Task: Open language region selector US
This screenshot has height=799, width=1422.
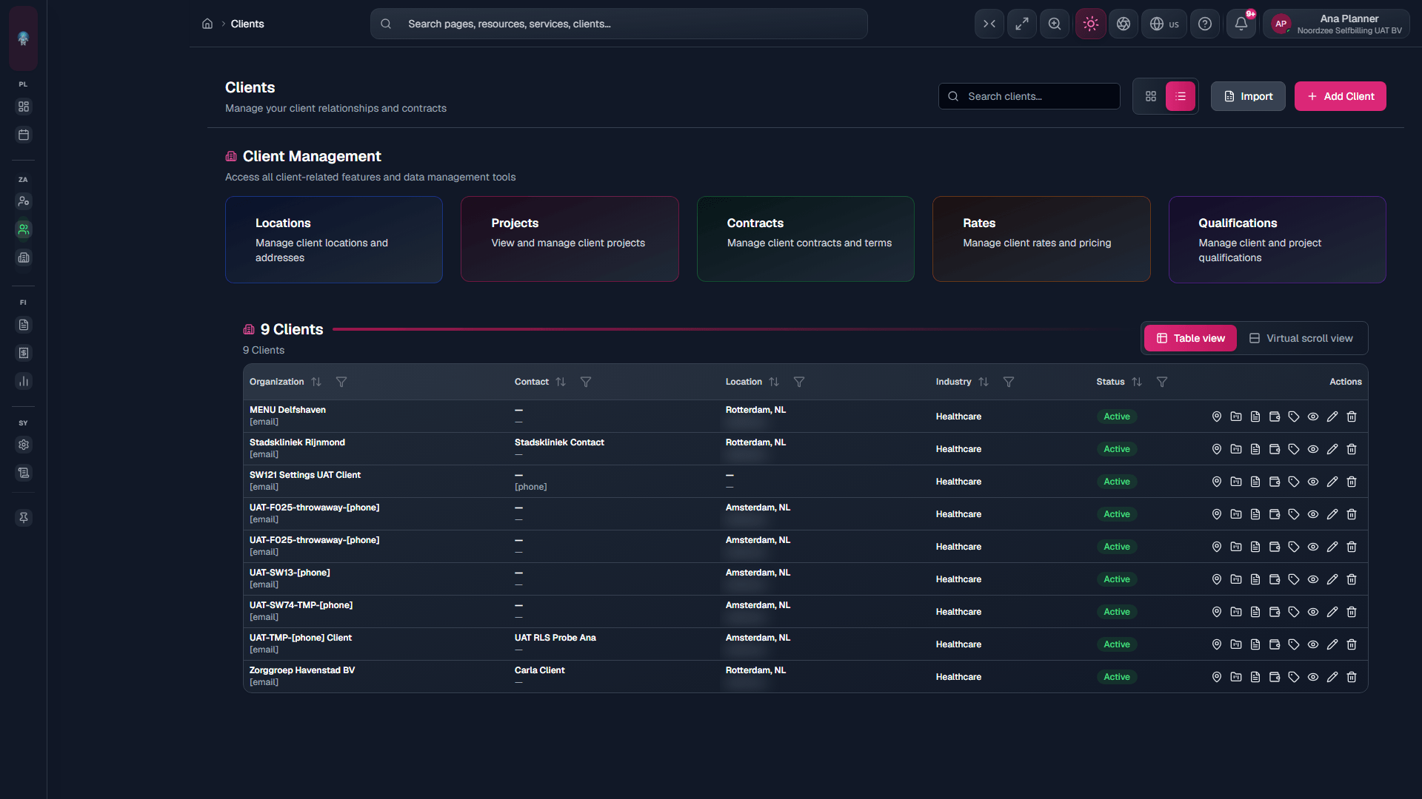Action: [1164, 24]
